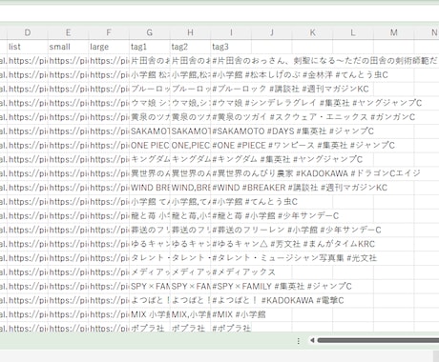Select the 'tag2' header cell
The height and width of the screenshot is (362, 439).
(191, 47)
